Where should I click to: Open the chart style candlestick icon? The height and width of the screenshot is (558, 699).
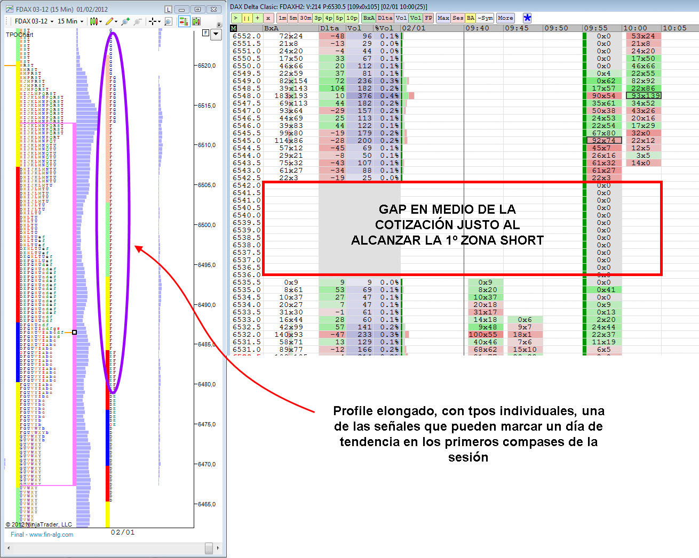click(93, 21)
